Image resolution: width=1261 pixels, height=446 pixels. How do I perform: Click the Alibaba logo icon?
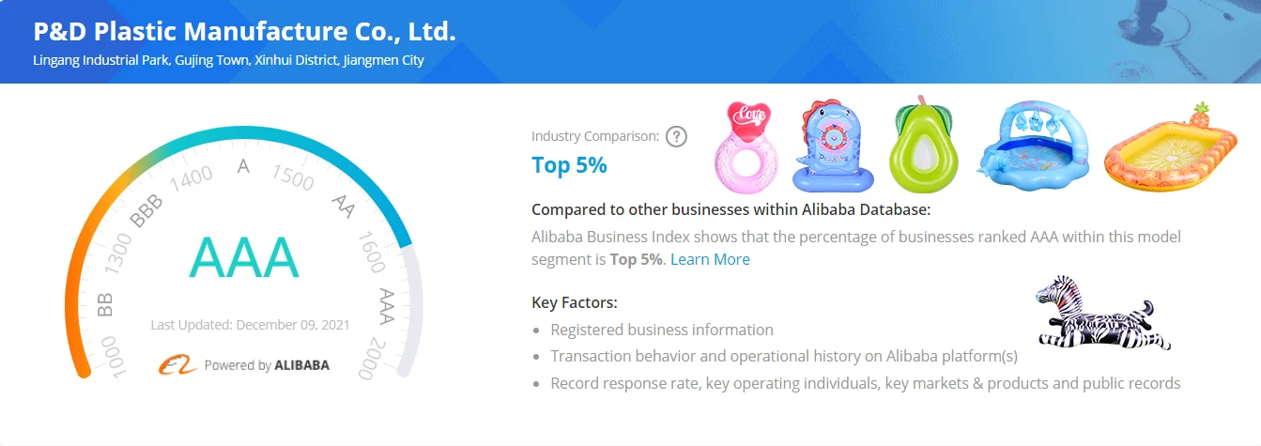(177, 365)
